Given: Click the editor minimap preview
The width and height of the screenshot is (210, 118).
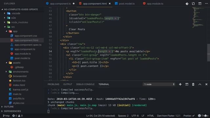Looking at the screenshot, I should tap(199, 17).
